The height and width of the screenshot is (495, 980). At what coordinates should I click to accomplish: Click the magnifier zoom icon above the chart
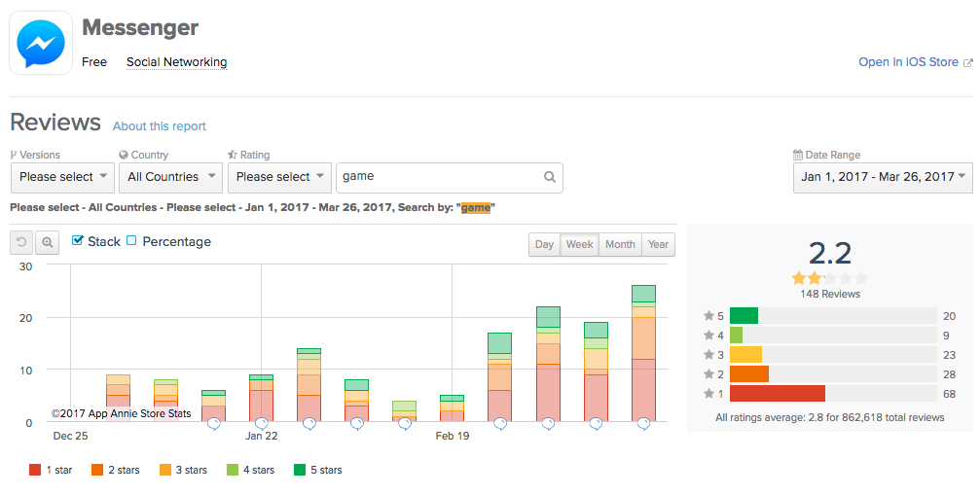point(47,242)
